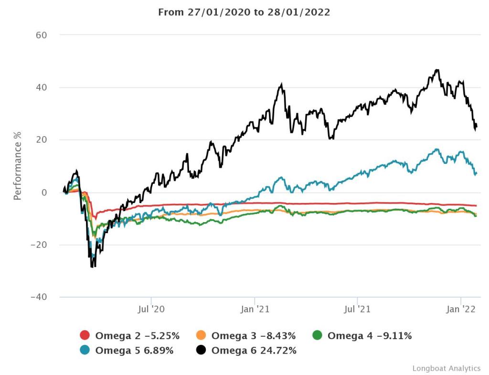Select the Jan '22 x-axis label
Screen dimensions: 489x375
(461, 310)
